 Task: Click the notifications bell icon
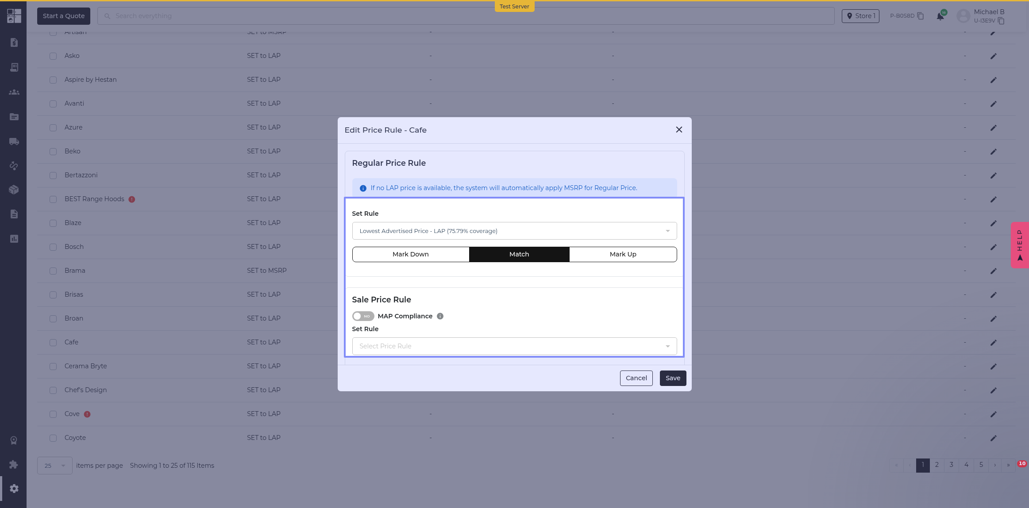(940, 17)
